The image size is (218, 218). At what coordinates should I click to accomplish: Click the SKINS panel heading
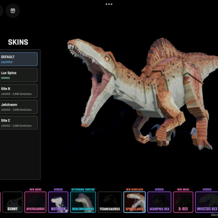tap(18, 42)
